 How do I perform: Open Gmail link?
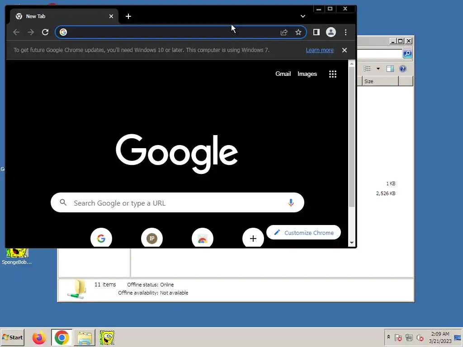pos(283,74)
